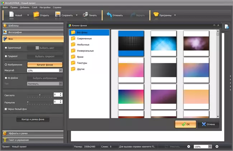Click the Печать printer icon
This screenshot has height=151, width=233.
85,15
